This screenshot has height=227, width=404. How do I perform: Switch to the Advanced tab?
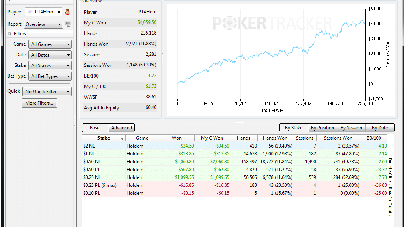(x=121, y=128)
